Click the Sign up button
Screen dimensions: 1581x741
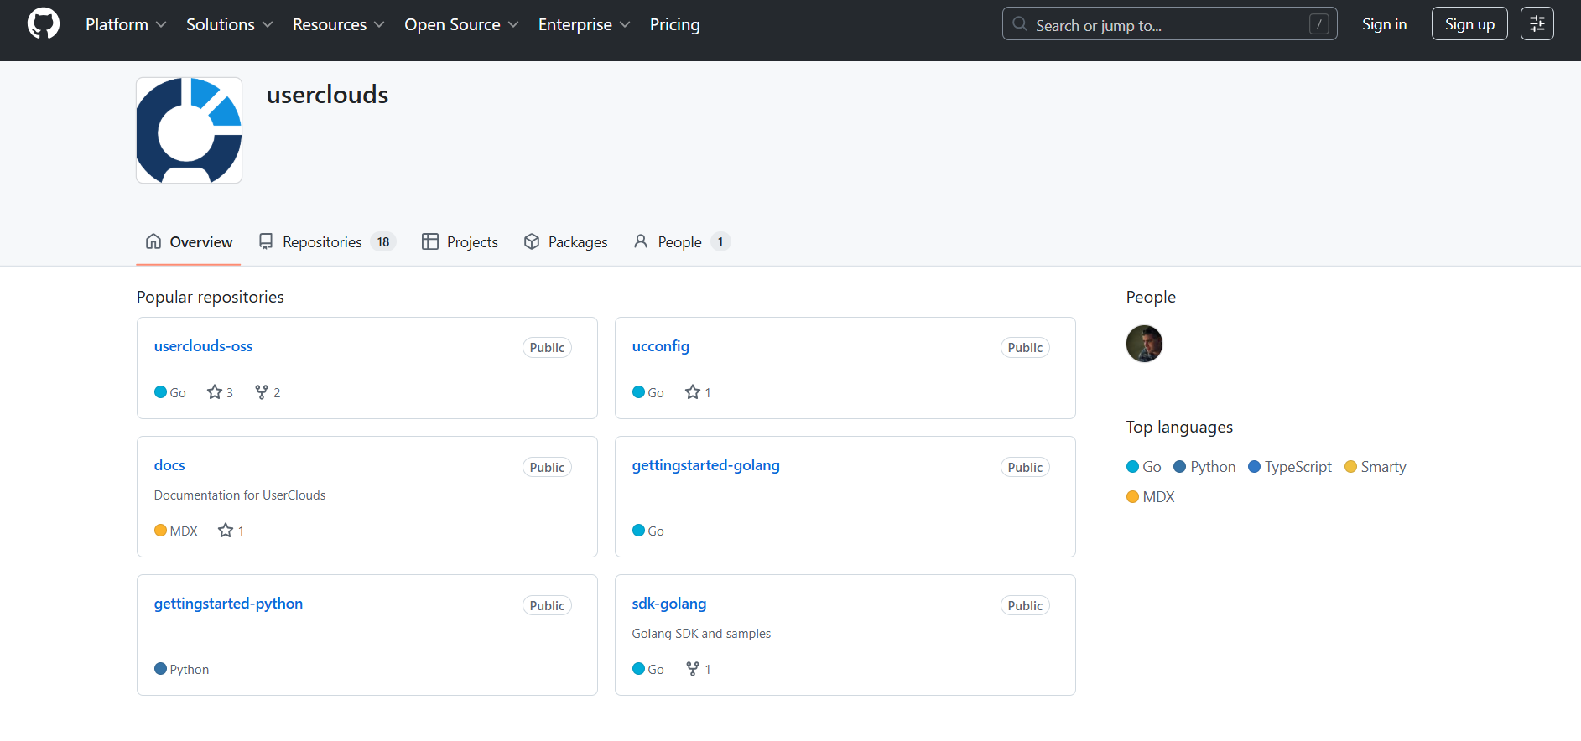[x=1469, y=24]
